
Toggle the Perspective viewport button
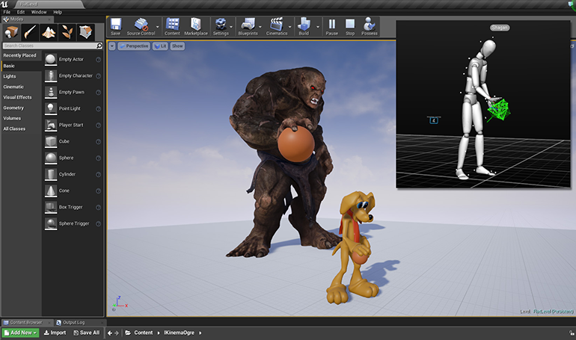[134, 46]
